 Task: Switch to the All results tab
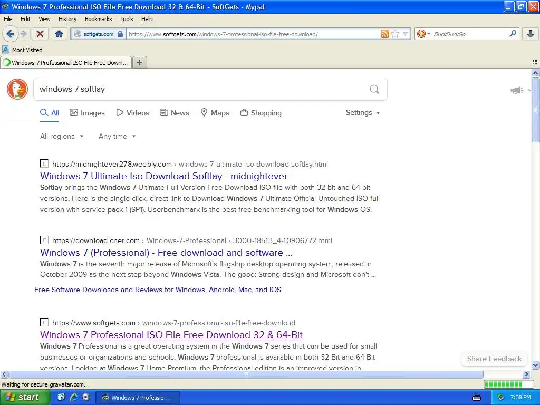coord(50,113)
